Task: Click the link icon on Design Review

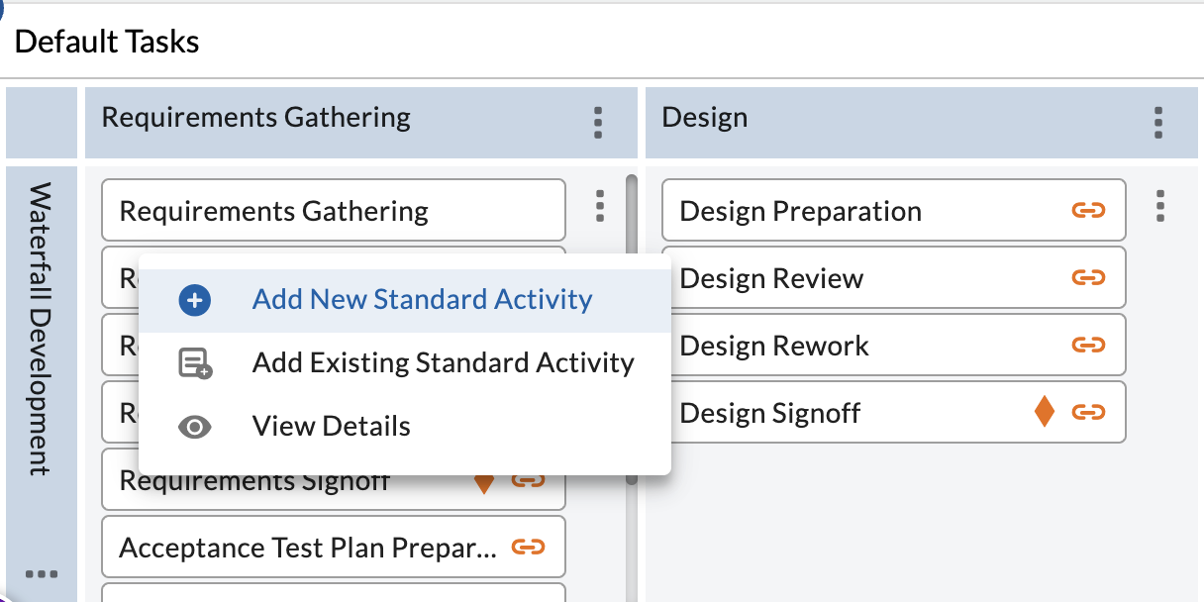Action: pyautogui.click(x=1088, y=277)
